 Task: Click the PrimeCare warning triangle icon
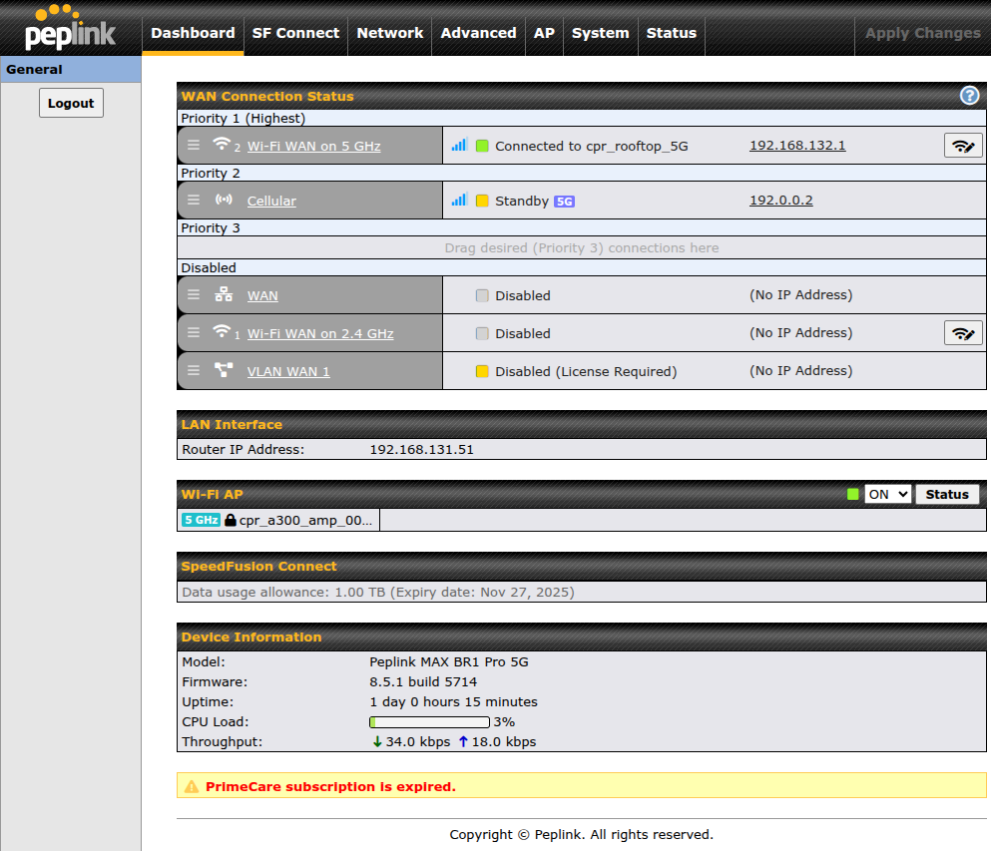[191, 786]
